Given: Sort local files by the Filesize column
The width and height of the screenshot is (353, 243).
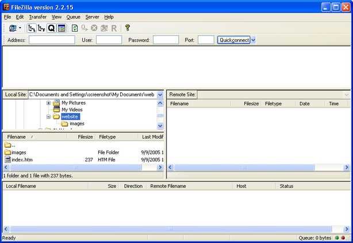Looking at the screenshot, I should (x=81, y=137).
